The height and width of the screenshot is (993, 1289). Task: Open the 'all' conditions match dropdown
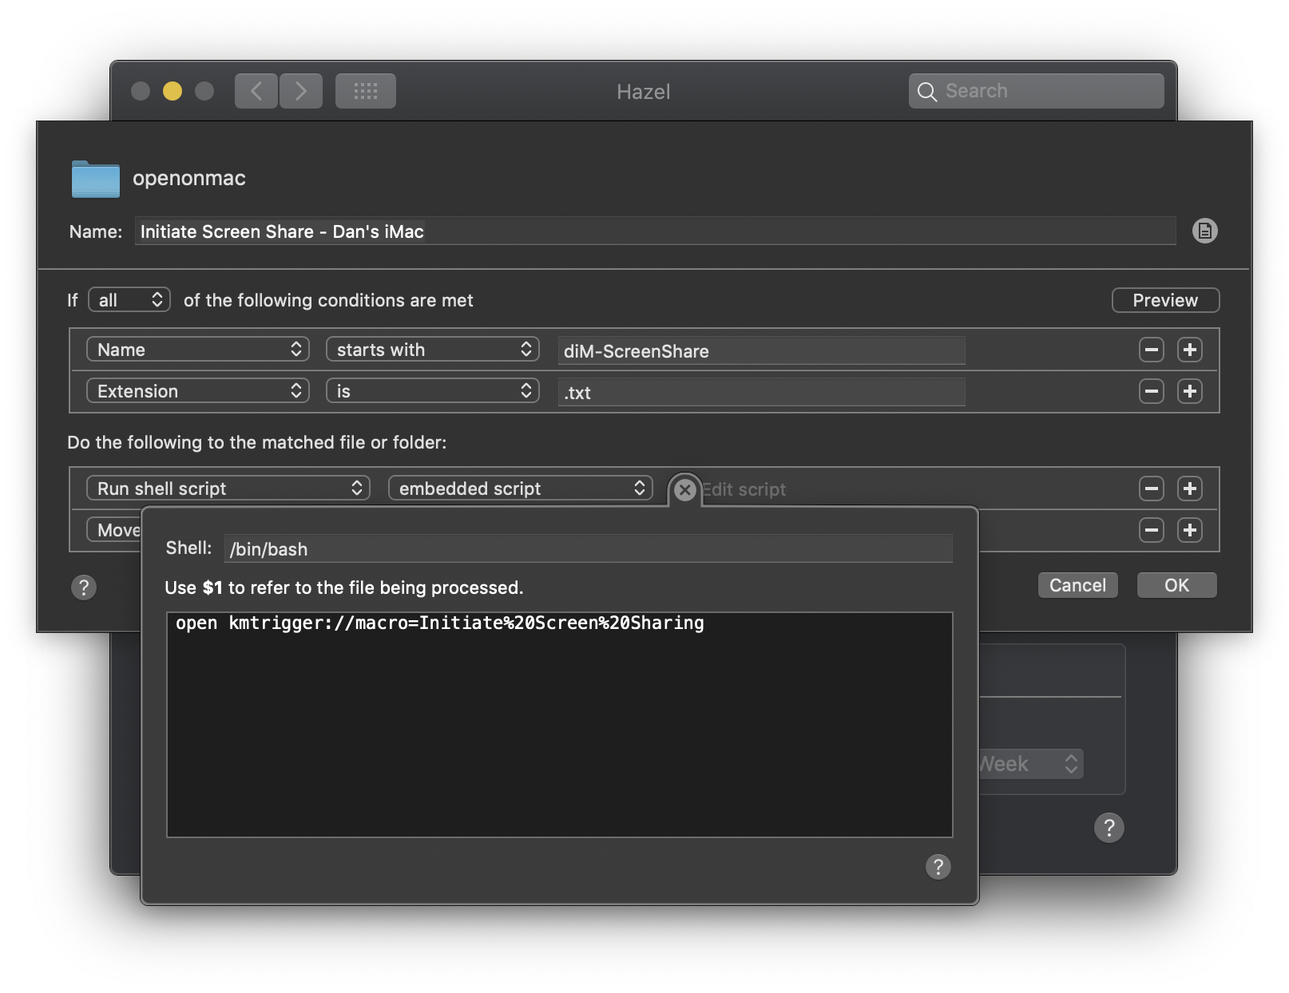point(129,300)
